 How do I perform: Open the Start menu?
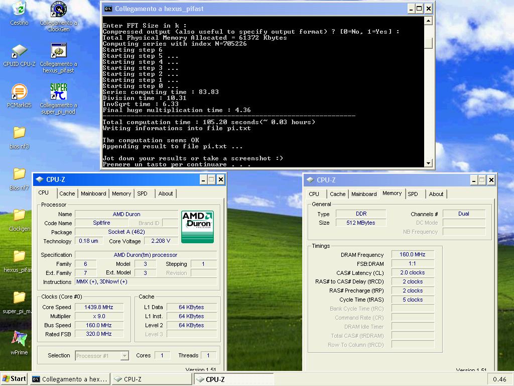tap(14, 379)
